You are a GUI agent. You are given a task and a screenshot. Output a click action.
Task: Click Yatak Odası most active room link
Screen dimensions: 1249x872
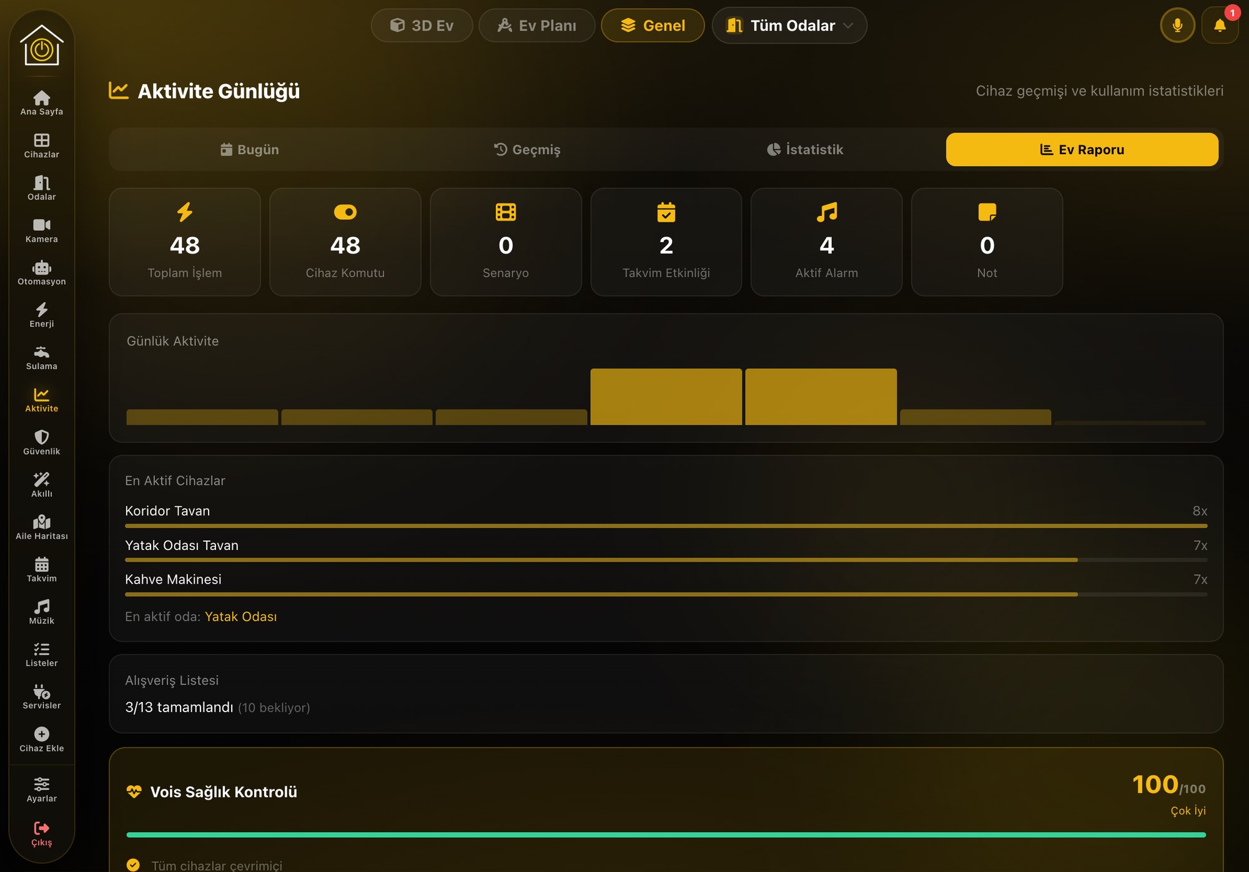coord(240,617)
